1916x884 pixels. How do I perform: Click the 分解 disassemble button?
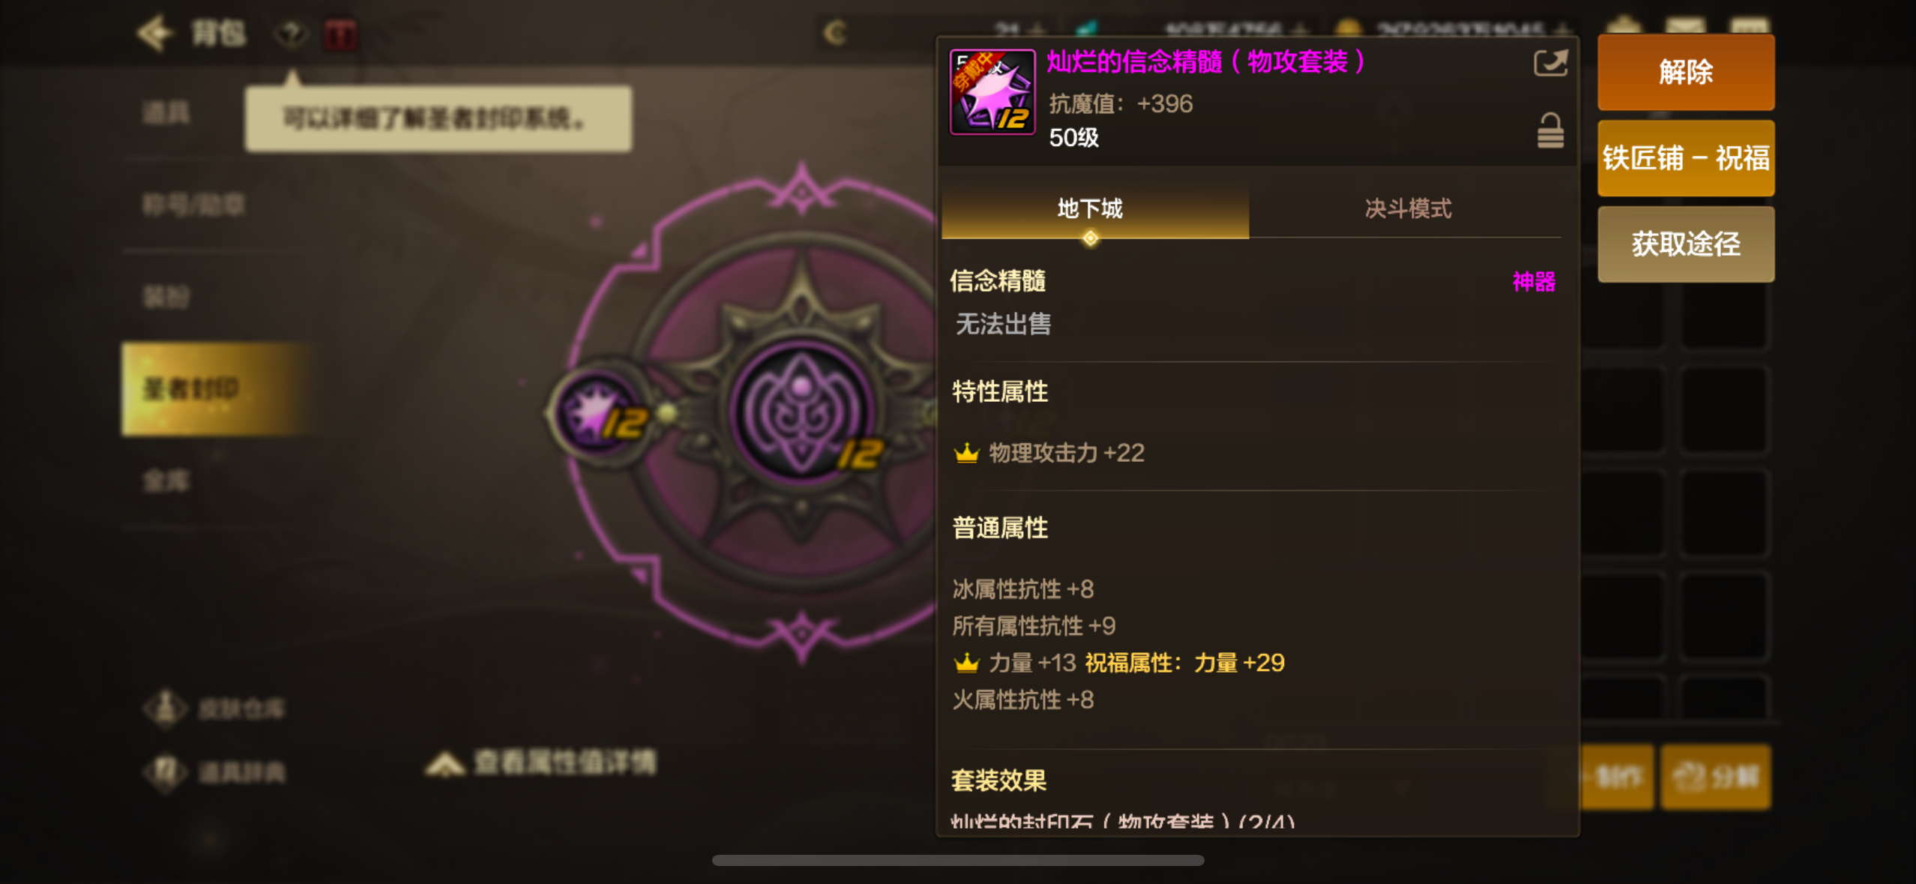tap(1715, 777)
